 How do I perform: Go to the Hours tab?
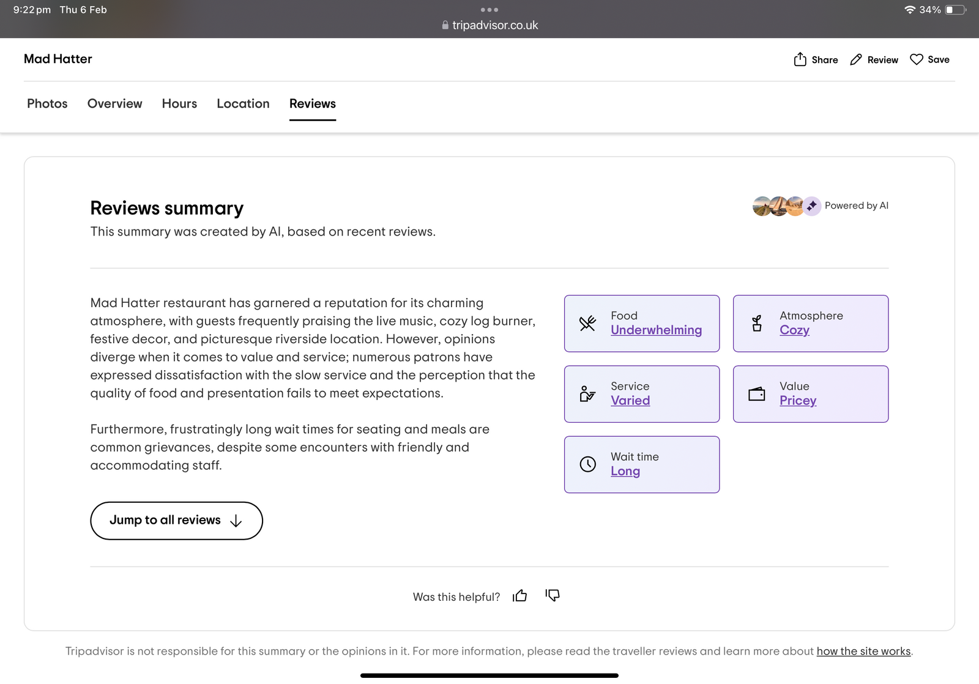point(179,103)
